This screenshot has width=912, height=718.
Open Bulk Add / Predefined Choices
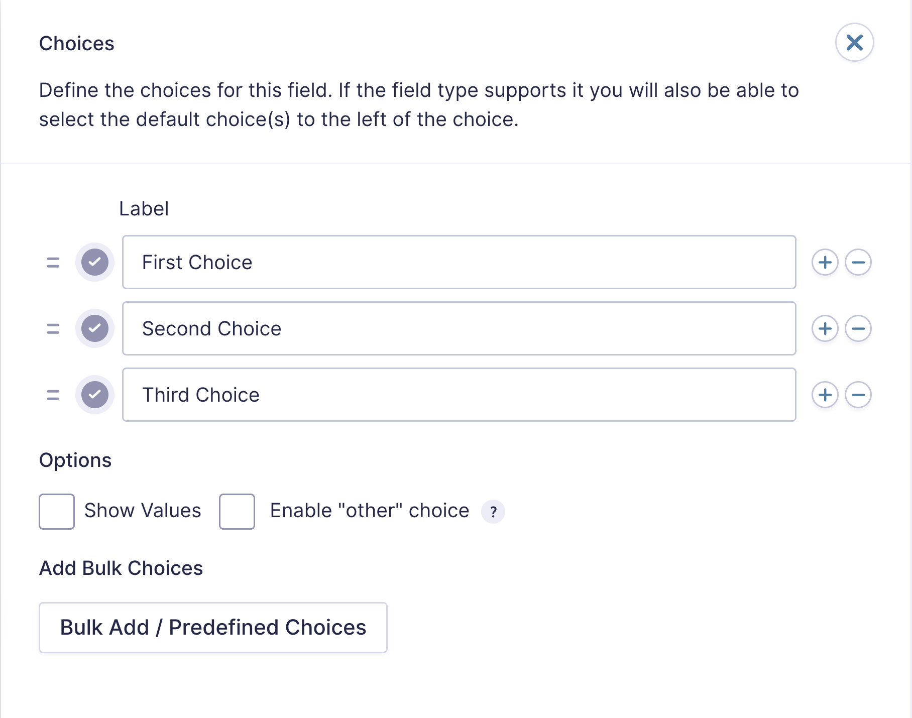(212, 627)
